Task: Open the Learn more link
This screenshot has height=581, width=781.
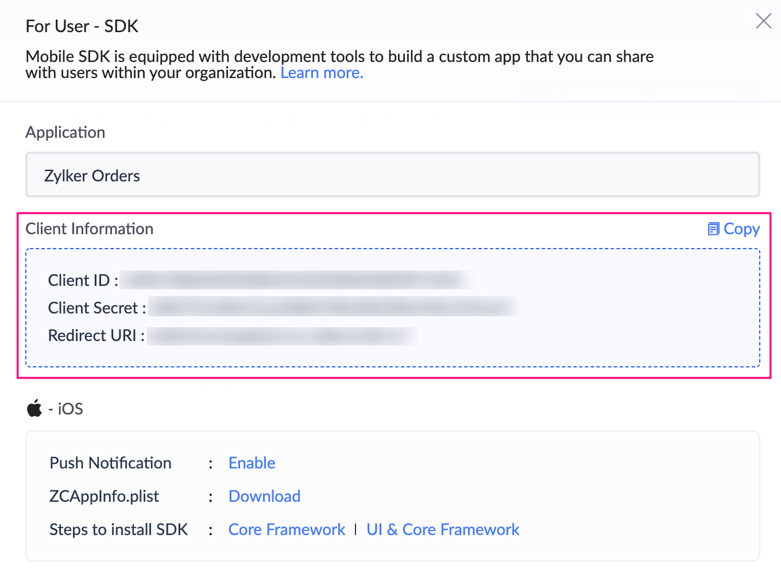Action: click(x=322, y=73)
